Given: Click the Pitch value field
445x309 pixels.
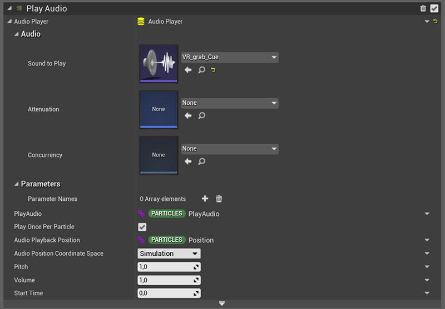Looking at the screenshot, I should click(x=165, y=267).
